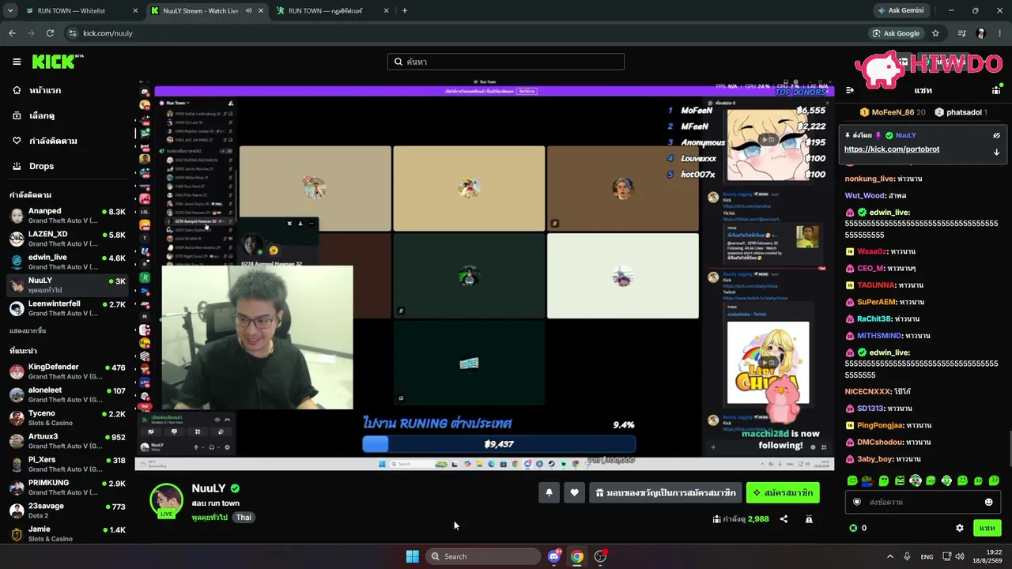Focus the Kick ค้นหา search field

tap(506, 62)
